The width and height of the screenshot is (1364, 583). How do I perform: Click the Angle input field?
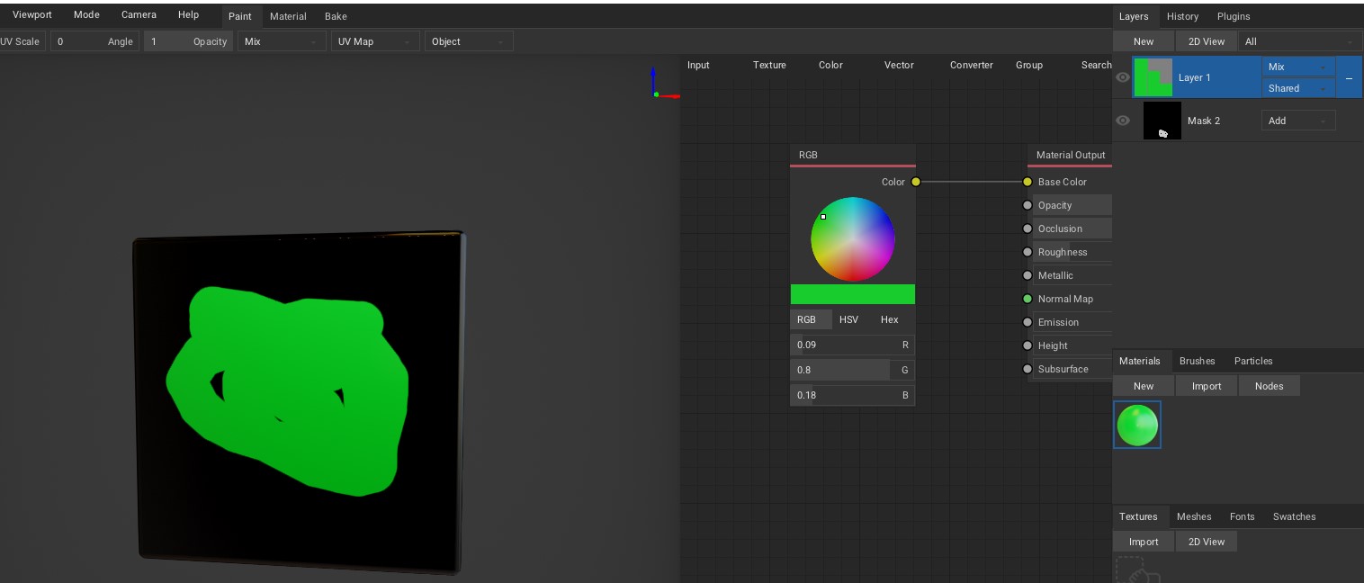pyautogui.click(x=94, y=41)
